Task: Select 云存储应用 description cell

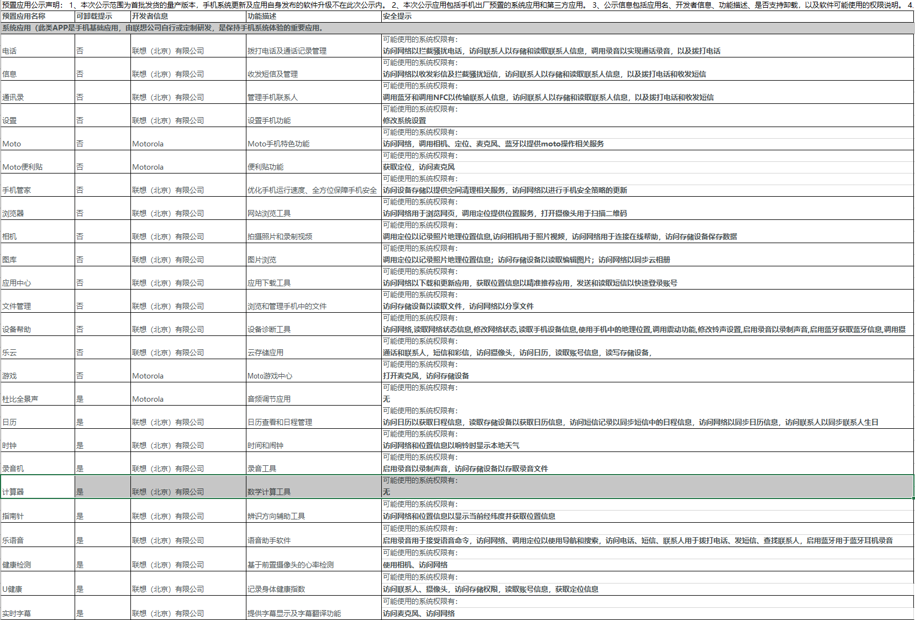Action: tap(314, 348)
